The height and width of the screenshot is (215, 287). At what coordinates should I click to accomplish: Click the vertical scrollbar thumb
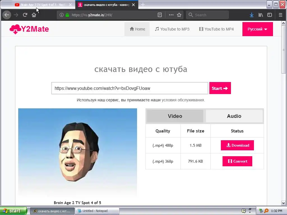(x=284, y=50)
